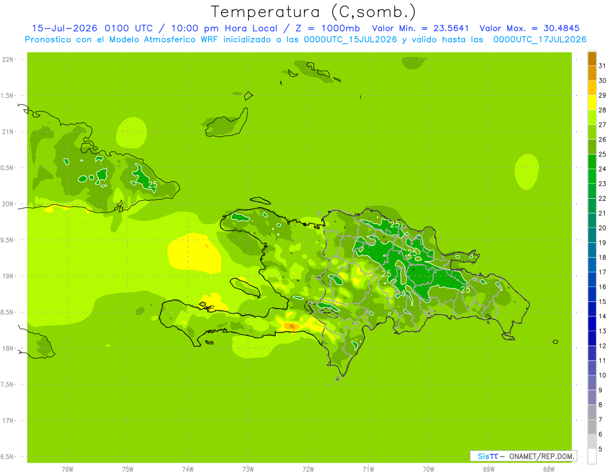Click the '18N' latitude label
This screenshot has width=616, height=476.
tap(7, 348)
